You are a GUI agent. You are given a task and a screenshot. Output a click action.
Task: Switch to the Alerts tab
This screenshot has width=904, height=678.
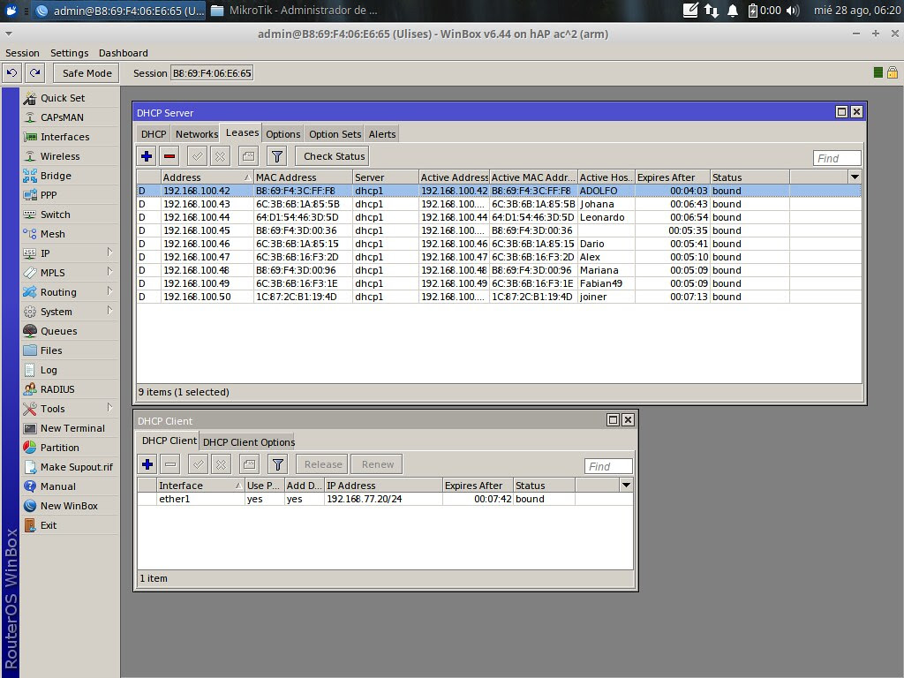point(382,134)
